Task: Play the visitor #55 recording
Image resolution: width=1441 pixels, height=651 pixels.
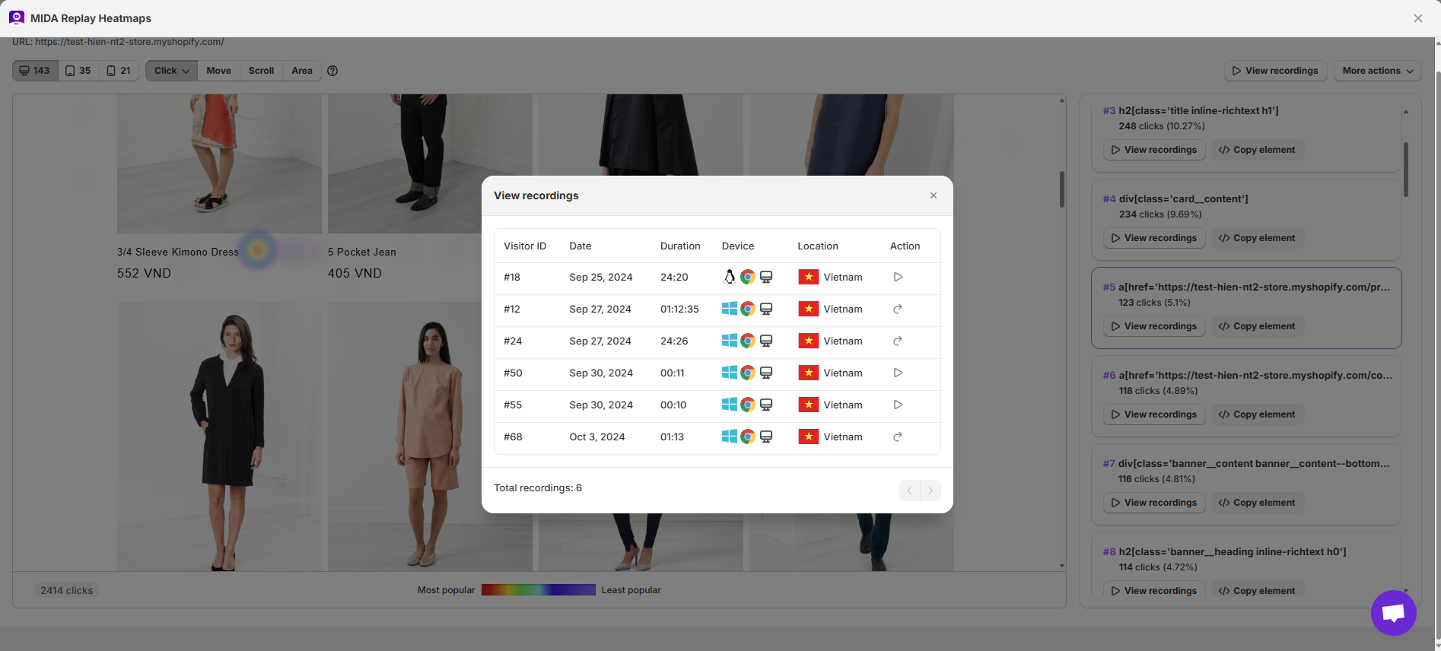Action: [898, 405]
